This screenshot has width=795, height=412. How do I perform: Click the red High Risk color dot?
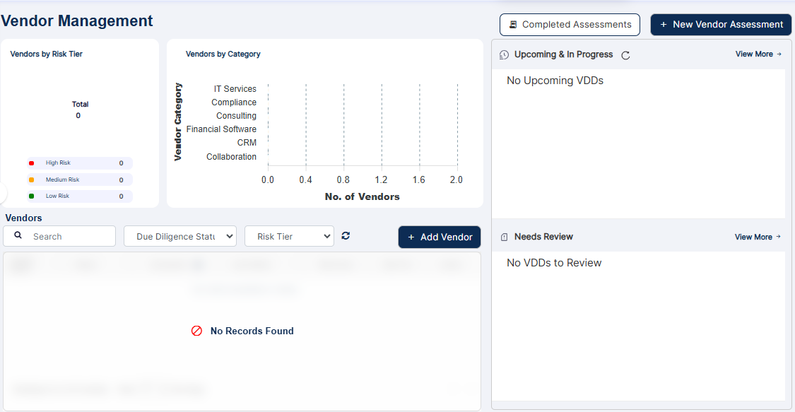(32, 163)
